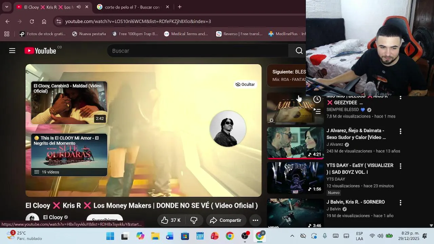This screenshot has height=244, width=434.
Task: Open volume control in system tray
Action: (380, 236)
